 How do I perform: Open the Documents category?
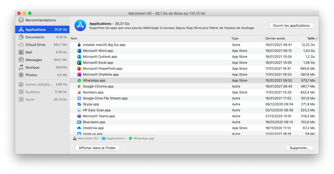pos(42,37)
